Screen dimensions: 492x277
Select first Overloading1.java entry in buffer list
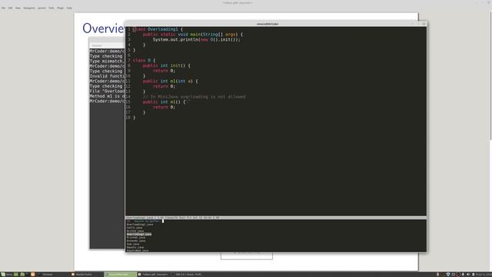point(140,225)
